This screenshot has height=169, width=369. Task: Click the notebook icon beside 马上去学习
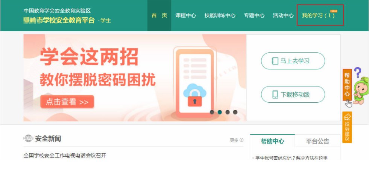pos(275,61)
